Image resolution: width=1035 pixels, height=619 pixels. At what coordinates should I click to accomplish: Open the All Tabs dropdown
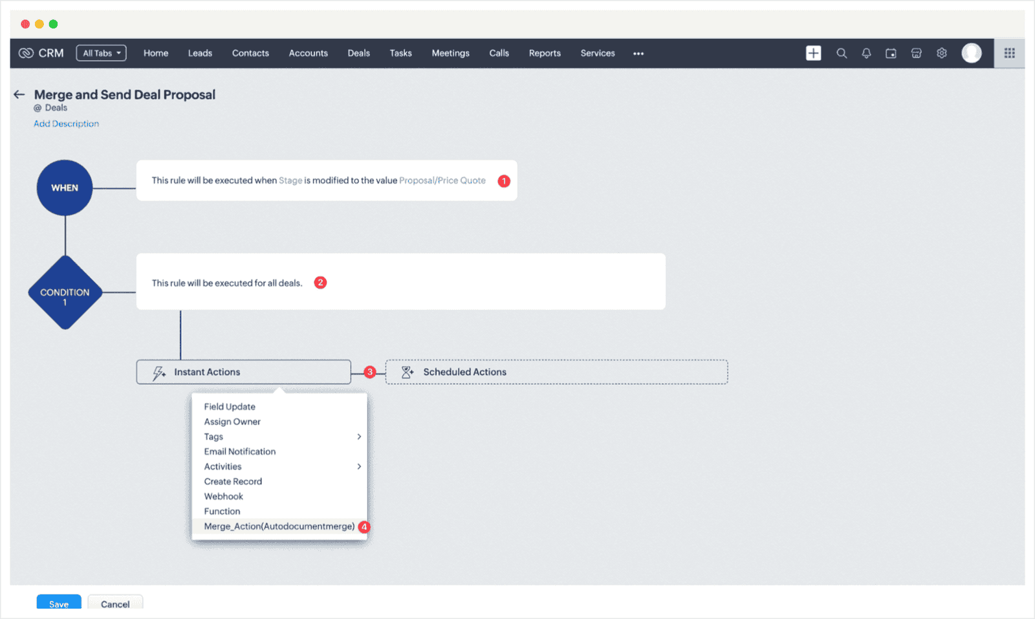[x=101, y=53]
